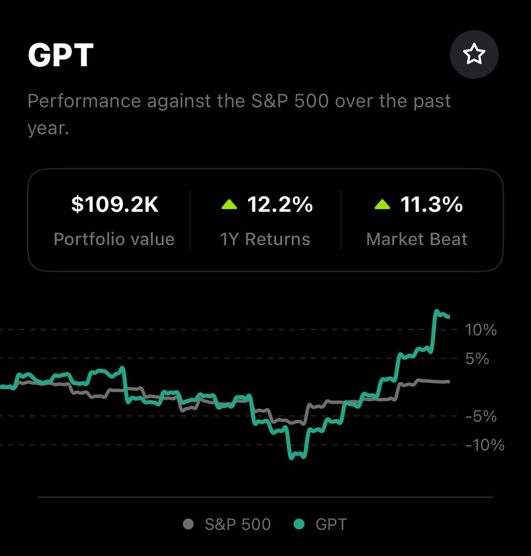Select the 11.3% market beat figure
Screen dimensions: 531x556
click(431, 204)
